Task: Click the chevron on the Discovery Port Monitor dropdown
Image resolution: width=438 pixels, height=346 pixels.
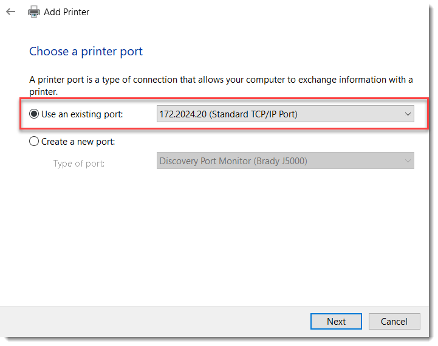Action: point(407,161)
